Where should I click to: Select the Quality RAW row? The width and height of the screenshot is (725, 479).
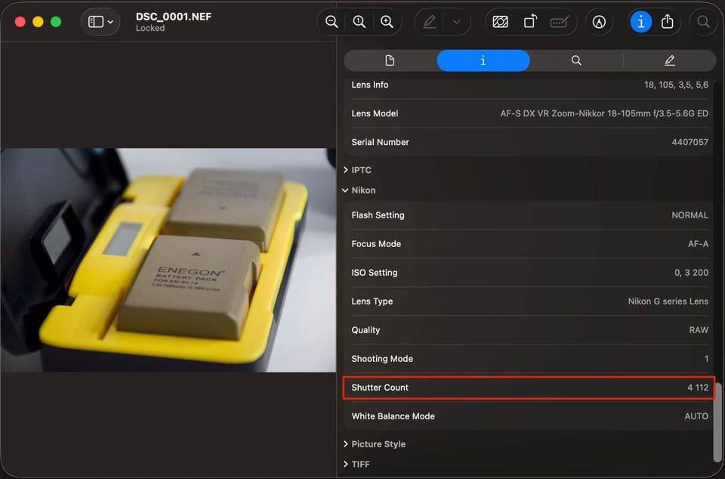(529, 329)
